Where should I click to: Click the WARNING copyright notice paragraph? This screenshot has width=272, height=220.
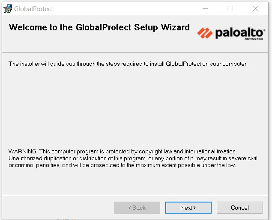click(x=133, y=158)
